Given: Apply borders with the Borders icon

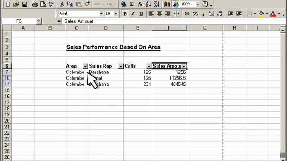Looking at the screenshot, I should pos(249,13).
